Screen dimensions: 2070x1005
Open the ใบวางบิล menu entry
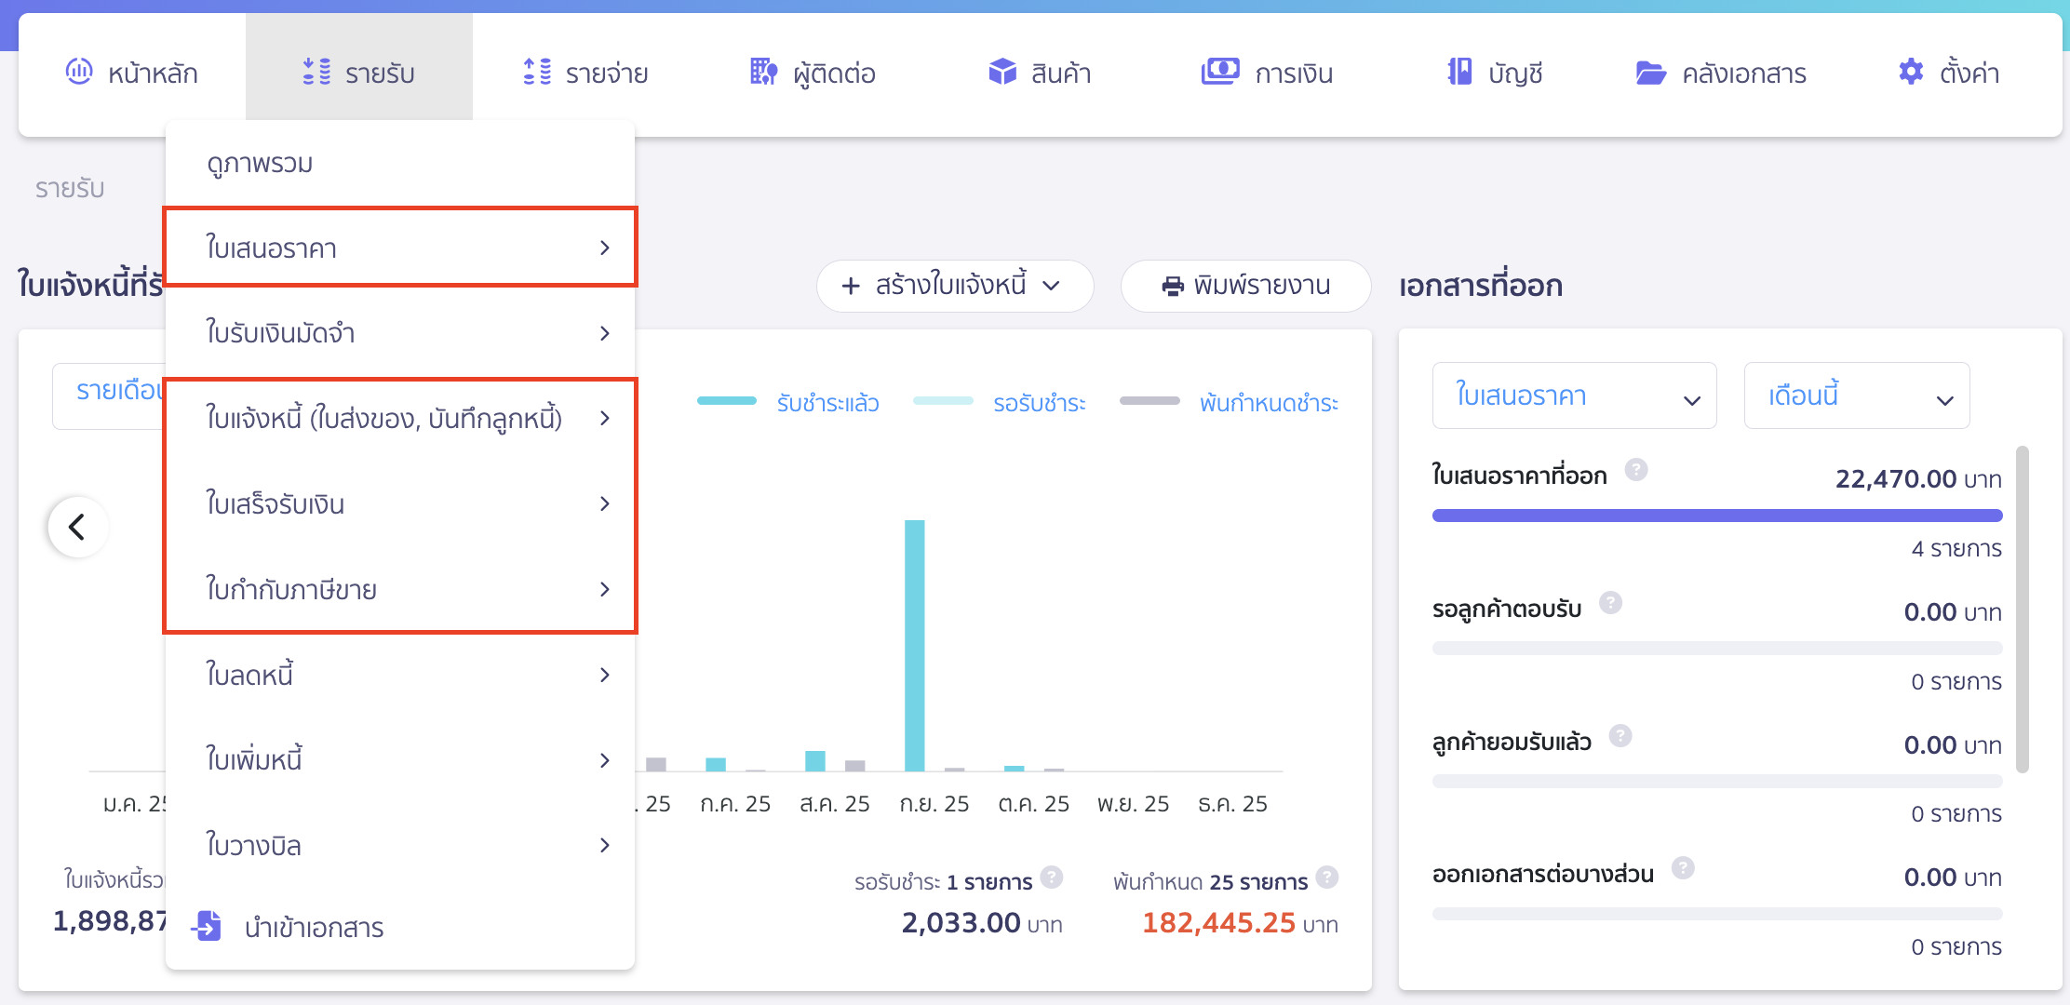tap(253, 845)
